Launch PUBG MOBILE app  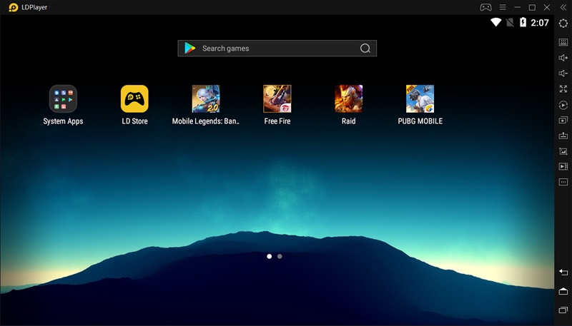point(420,99)
